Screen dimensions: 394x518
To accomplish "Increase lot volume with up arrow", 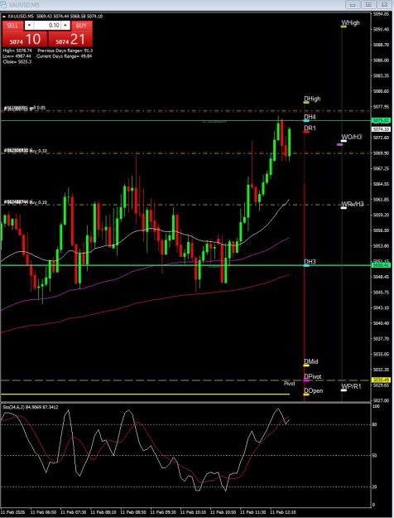I will pyautogui.click(x=65, y=26).
